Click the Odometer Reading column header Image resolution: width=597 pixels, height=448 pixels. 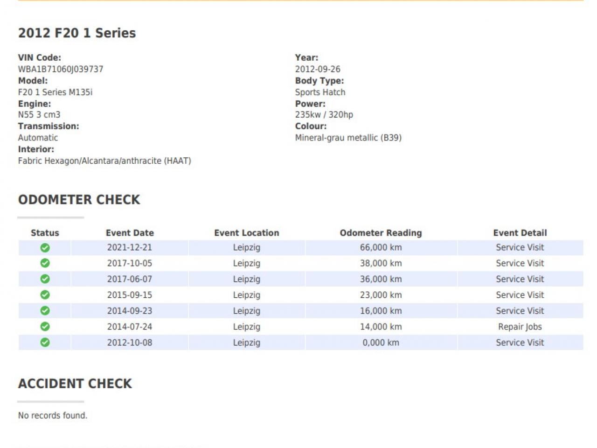coord(381,233)
